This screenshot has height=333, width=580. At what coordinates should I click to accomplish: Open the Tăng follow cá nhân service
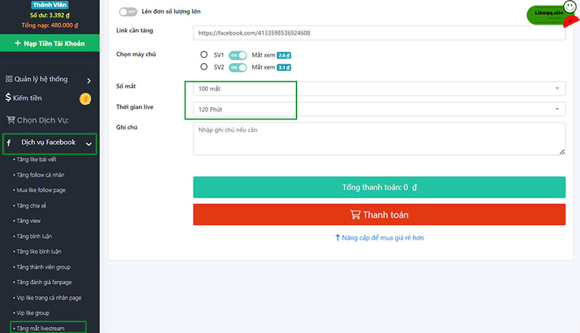41,175
